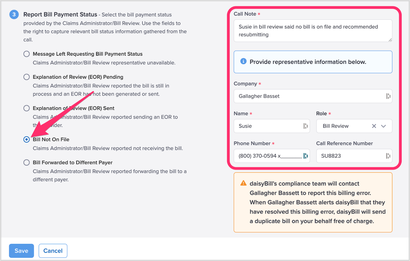Click the 'Explanation of Review (EOR) Pending' label

click(78, 77)
